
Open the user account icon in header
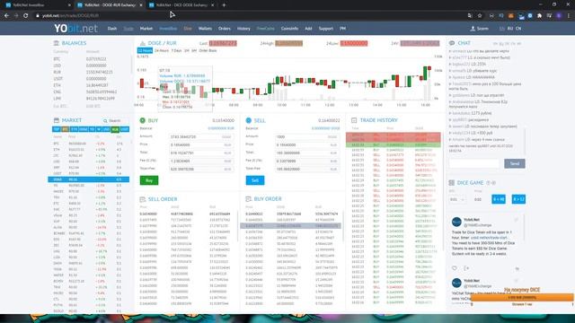pyautogui.click(x=473, y=28)
